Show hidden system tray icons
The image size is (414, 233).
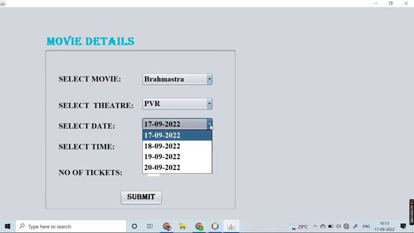pos(315,227)
